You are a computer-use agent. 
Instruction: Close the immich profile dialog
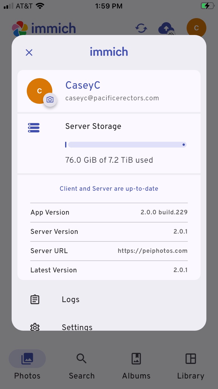[29, 52]
